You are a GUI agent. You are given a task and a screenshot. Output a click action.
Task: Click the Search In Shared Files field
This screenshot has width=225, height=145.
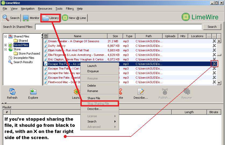pos(118,27)
